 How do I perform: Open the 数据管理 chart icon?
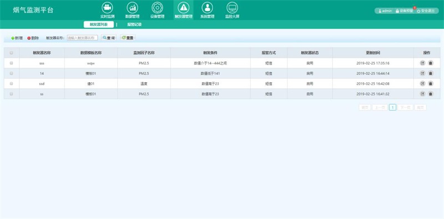coord(132,8)
